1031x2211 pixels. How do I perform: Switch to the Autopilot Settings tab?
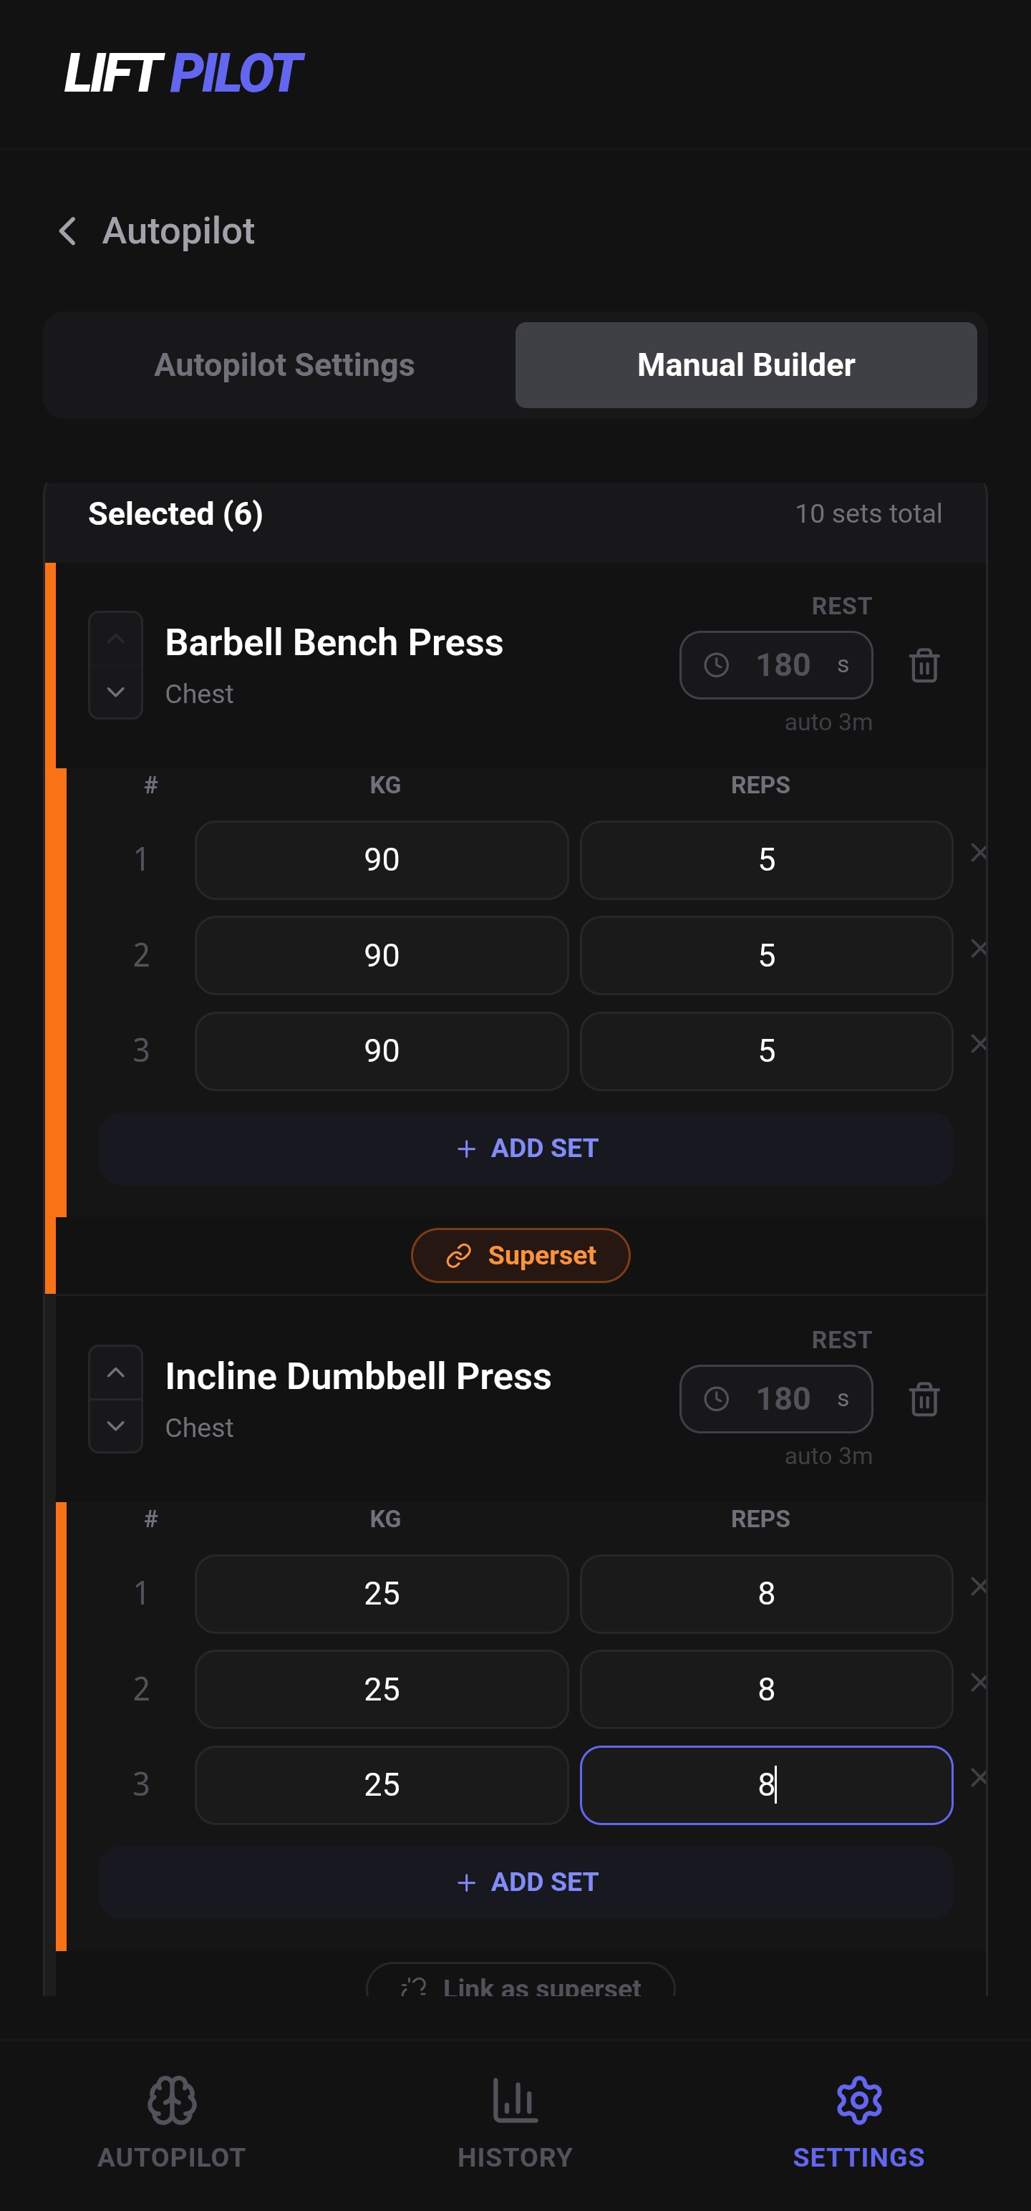coord(284,364)
